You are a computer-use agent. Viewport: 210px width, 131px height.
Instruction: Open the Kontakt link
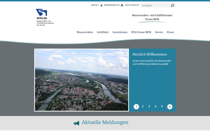95,5
